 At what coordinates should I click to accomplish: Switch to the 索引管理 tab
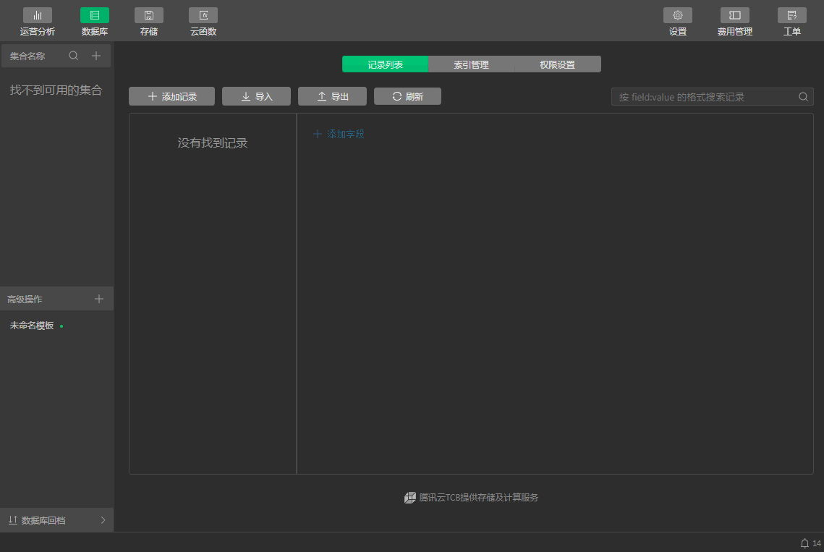click(472, 64)
